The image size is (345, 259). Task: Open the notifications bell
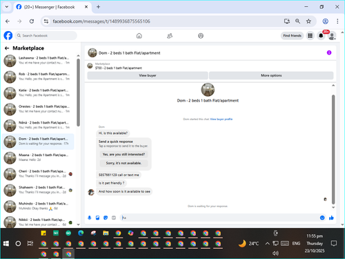click(x=321, y=36)
